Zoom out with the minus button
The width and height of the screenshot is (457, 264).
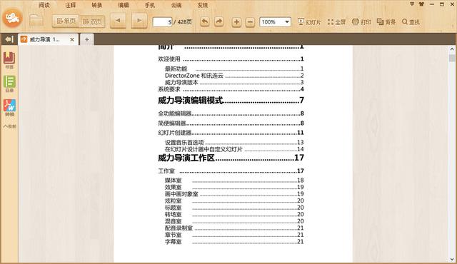[250, 22]
